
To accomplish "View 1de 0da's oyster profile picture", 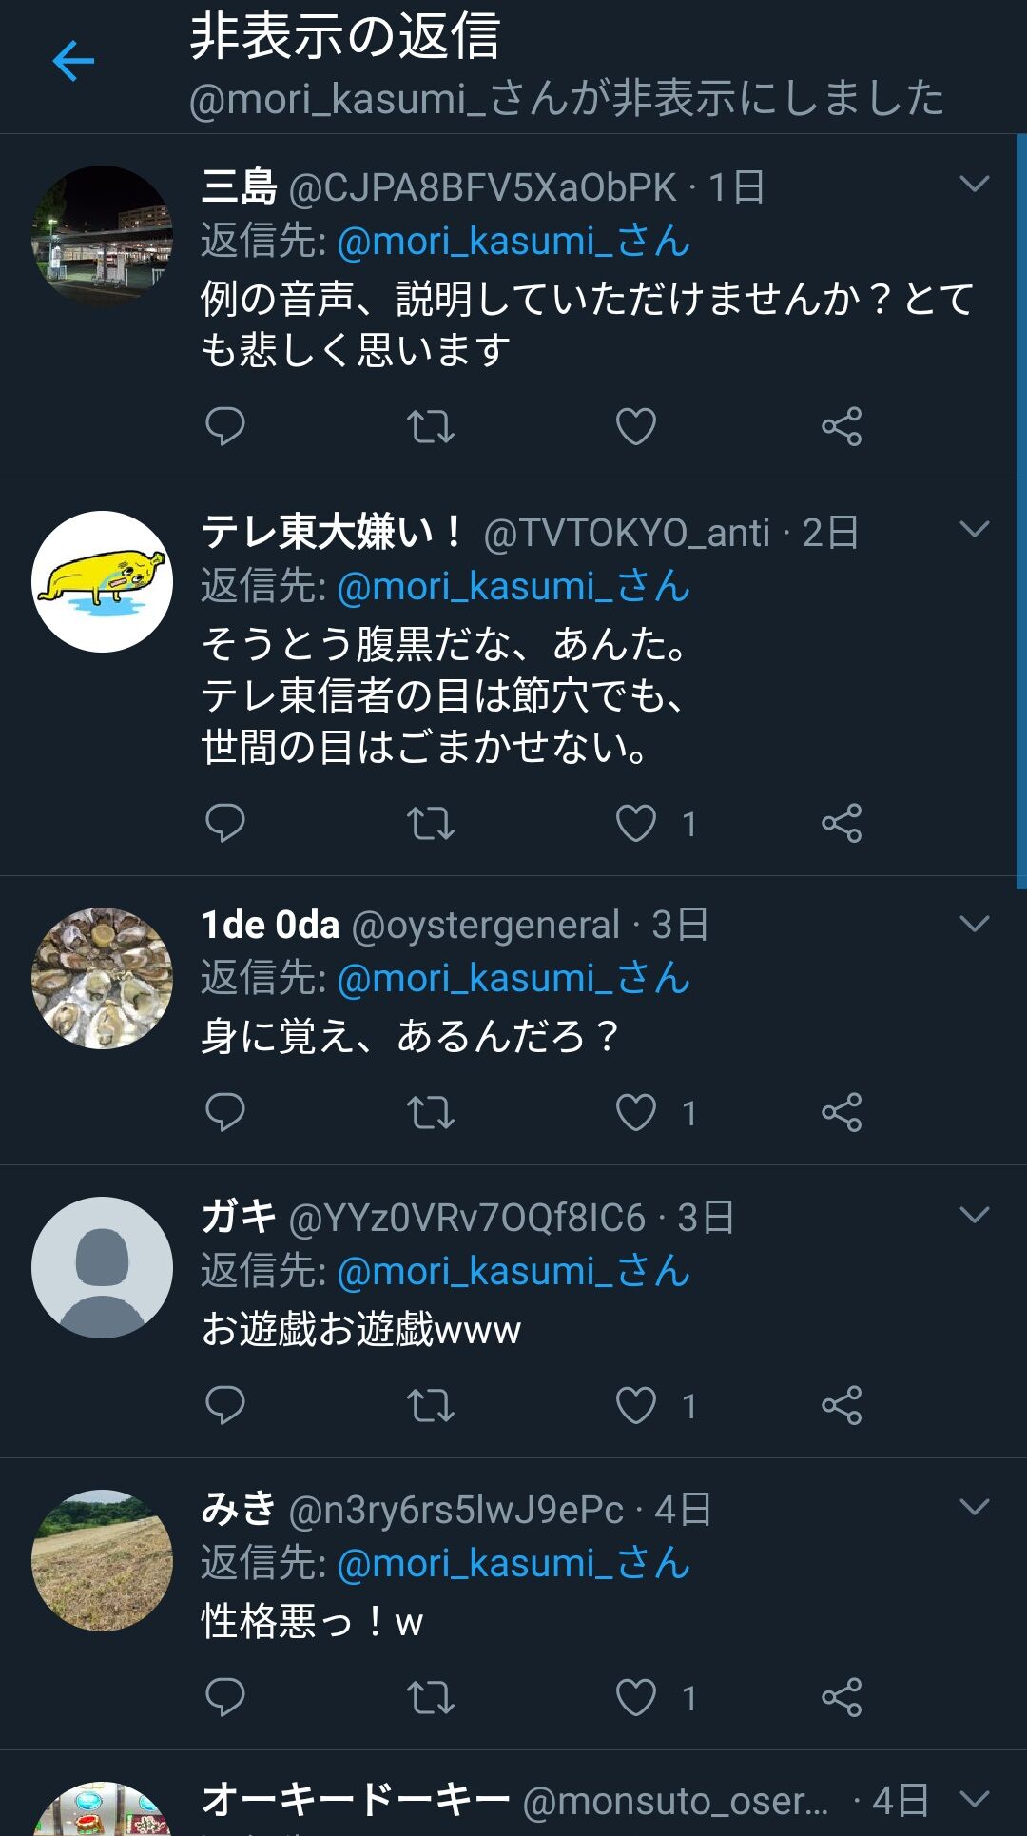I will point(102,978).
